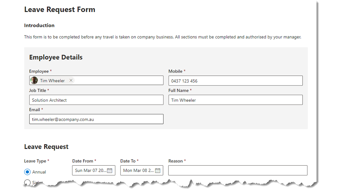Click into the Mobile number field

[x=235, y=81]
